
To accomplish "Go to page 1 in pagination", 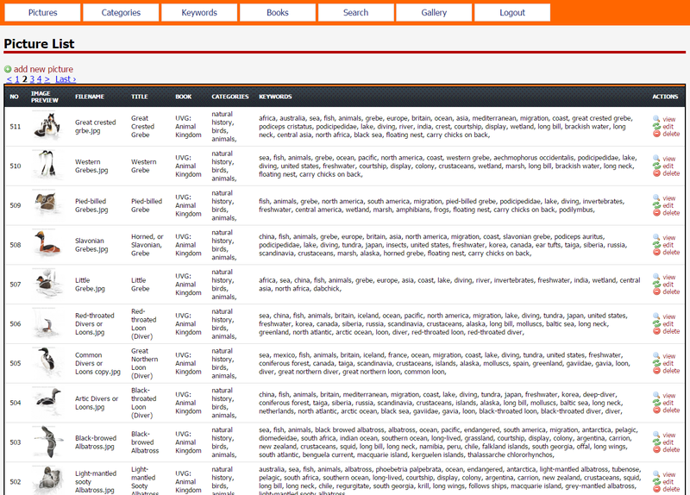I will click(17, 79).
